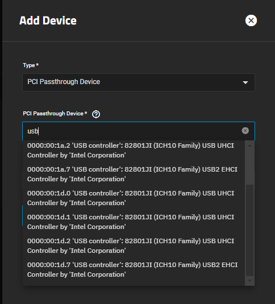The height and width of the screenshot is (304, 275).
Task: Click the Type field label
Action: click(31, 65)
